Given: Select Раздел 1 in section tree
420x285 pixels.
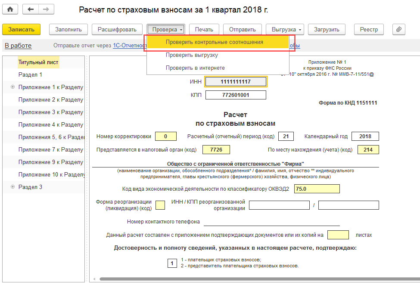Looking at the screenshot, I should coord(30,74).
